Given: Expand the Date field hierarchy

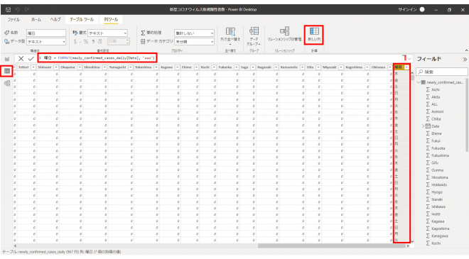Looking at the screenshot, I should [x=423, y=126].
